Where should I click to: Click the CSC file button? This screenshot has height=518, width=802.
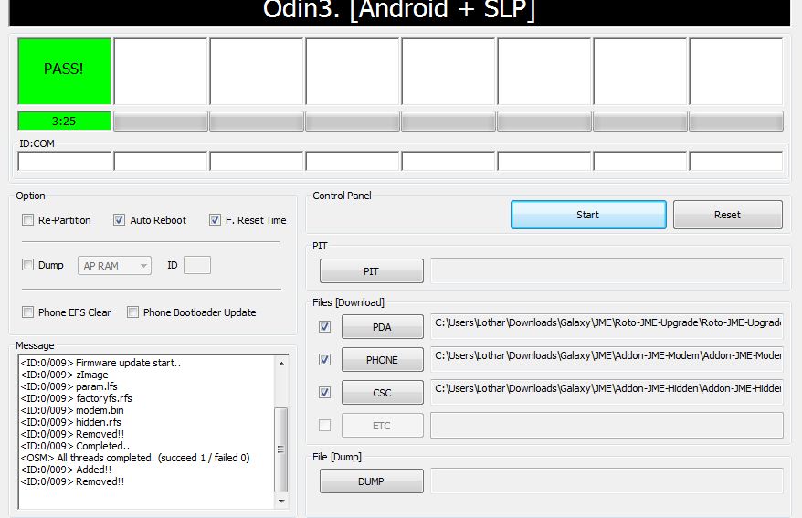click(382, 393)
